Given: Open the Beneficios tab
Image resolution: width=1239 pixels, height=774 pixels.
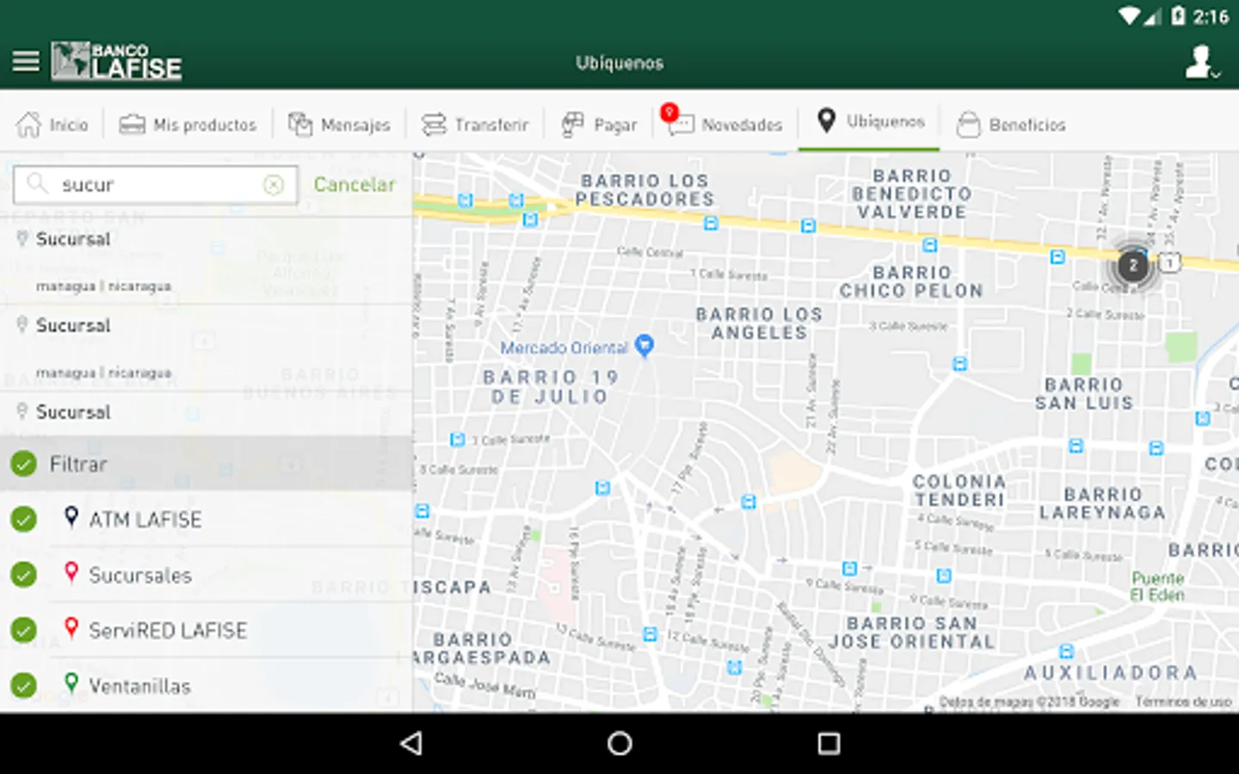Looking at the screenshot, I should [1011, 125].
